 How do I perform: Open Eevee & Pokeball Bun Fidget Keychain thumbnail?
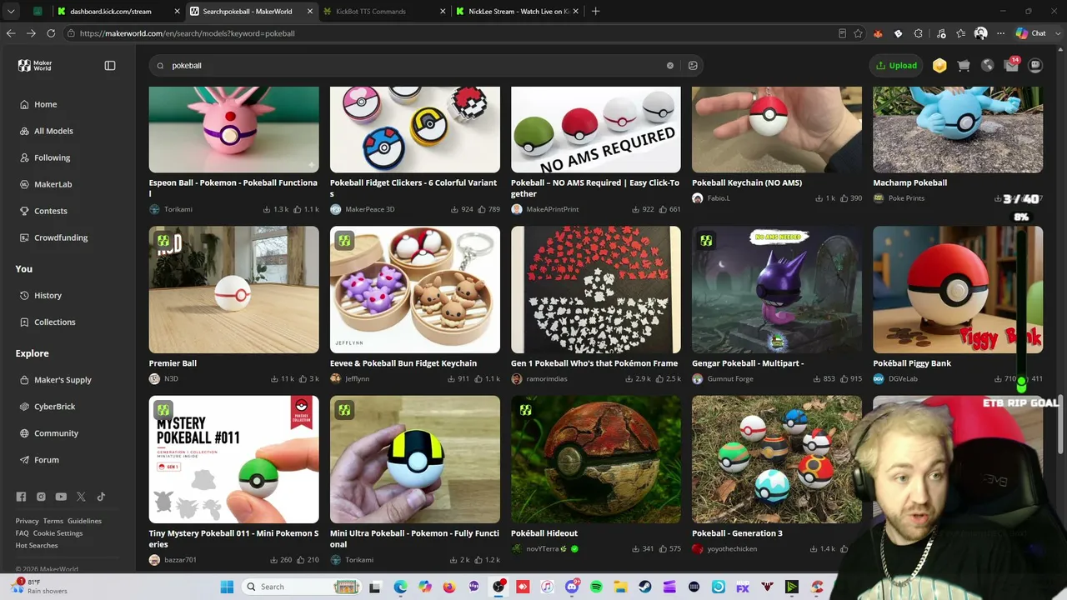click(x=415, y=290)
